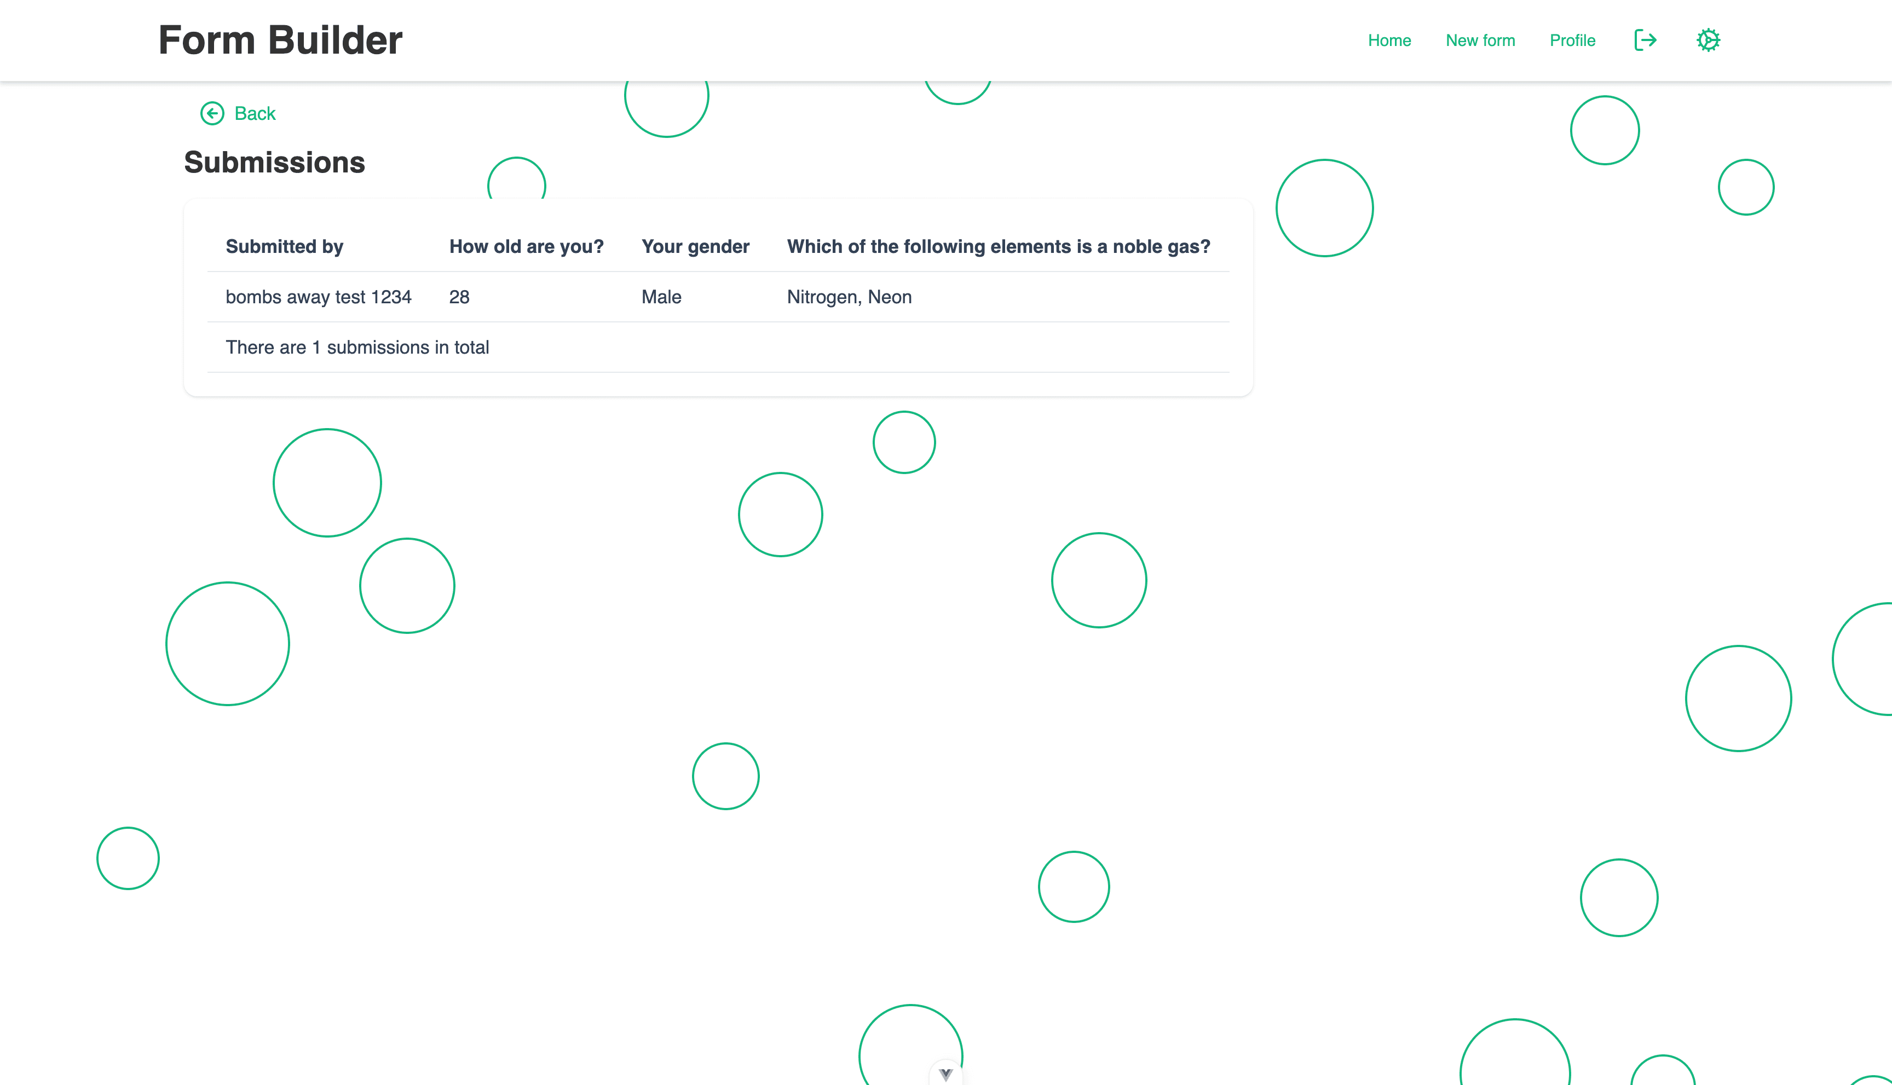The height and width of the screenshot is (1085, 1892).
Task: Click the circled back arrow icon
Action: (212, 113)
